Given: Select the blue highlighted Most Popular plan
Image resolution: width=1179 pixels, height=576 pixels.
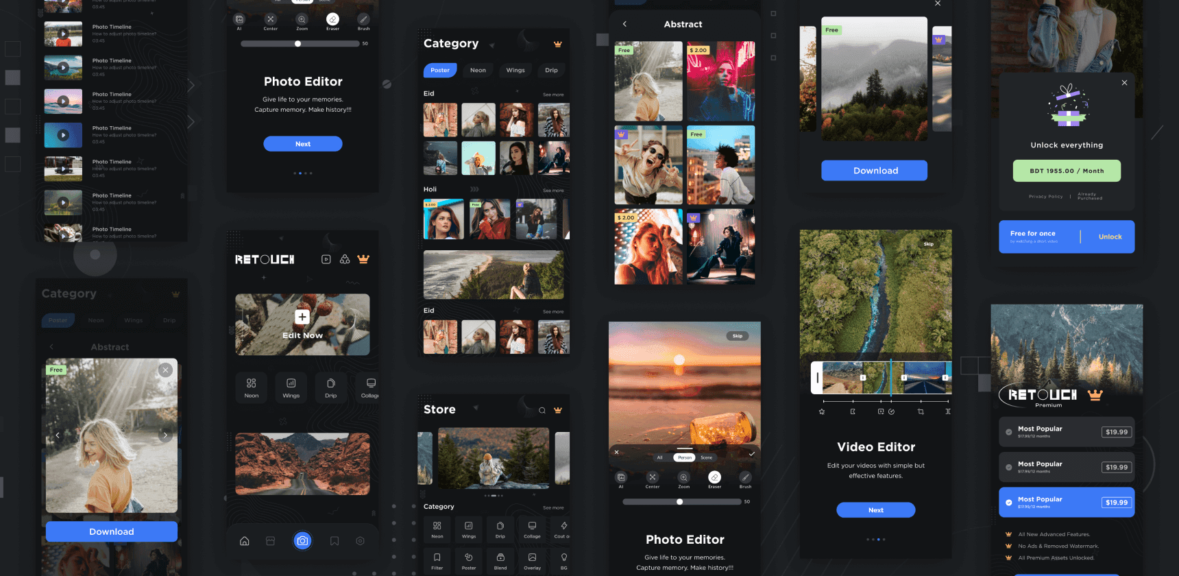Looking at the screenshot, I should (1066, 502).
